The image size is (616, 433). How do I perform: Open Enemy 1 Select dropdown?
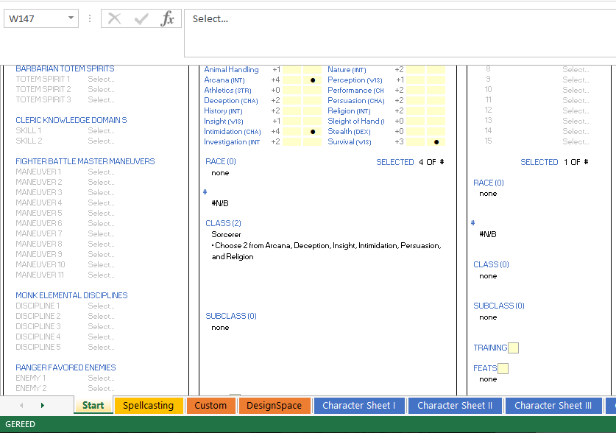(102, 378)
